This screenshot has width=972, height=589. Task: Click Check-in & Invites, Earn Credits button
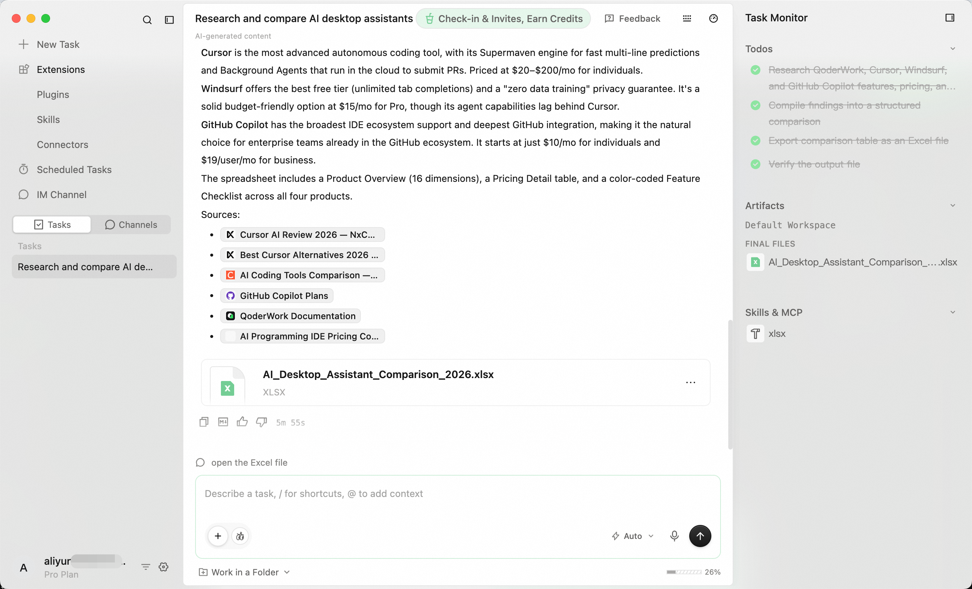(x=503, y=18)
